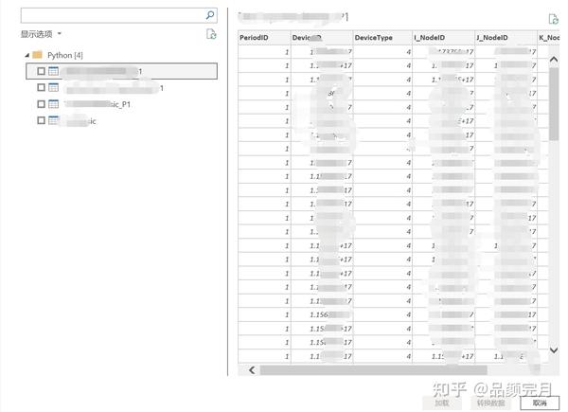Screen dimensions: 568x412
Task: Collapse the Python [4] tree node
Action: point(27,56)
